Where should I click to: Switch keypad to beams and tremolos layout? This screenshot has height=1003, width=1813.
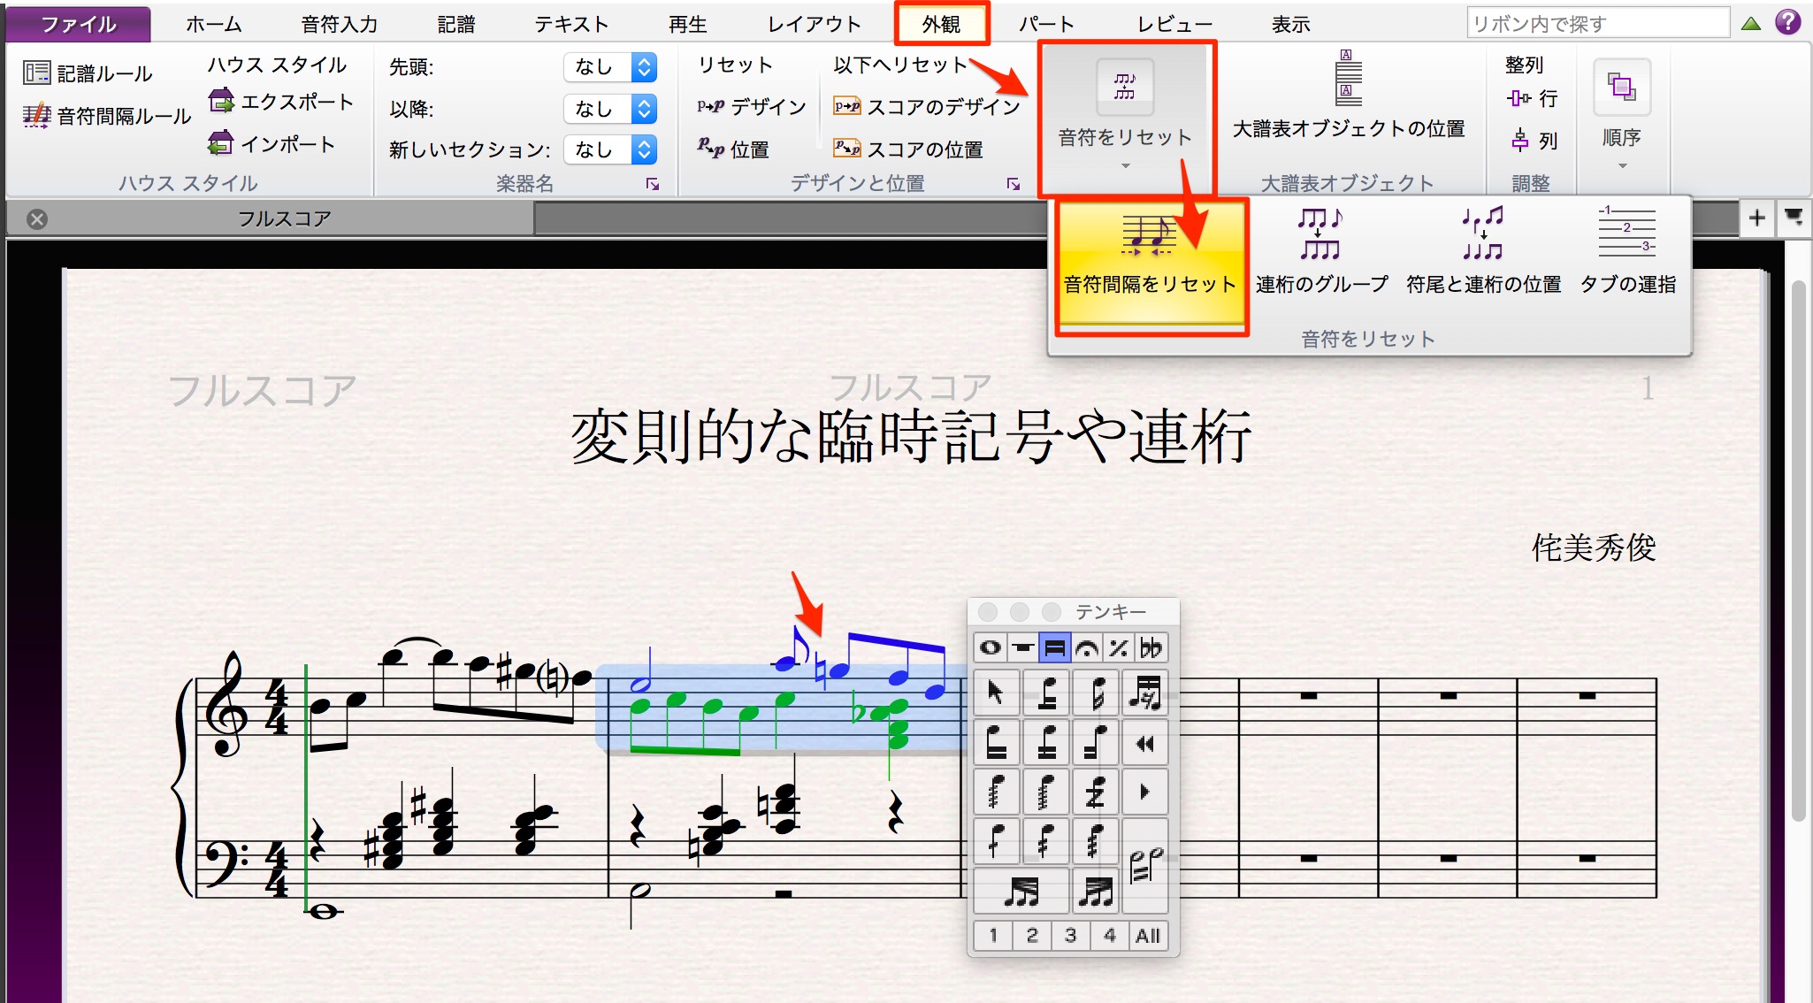point(1054,648)
